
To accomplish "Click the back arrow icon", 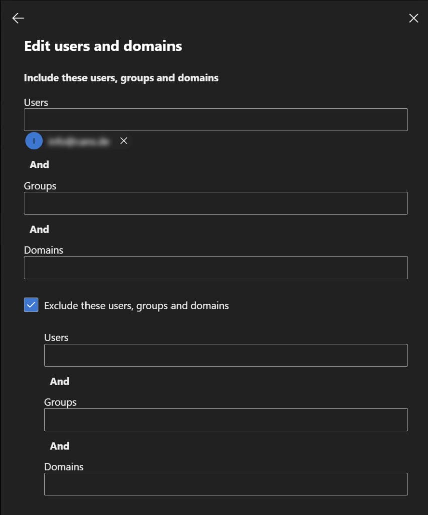I will tap(18, 18).
